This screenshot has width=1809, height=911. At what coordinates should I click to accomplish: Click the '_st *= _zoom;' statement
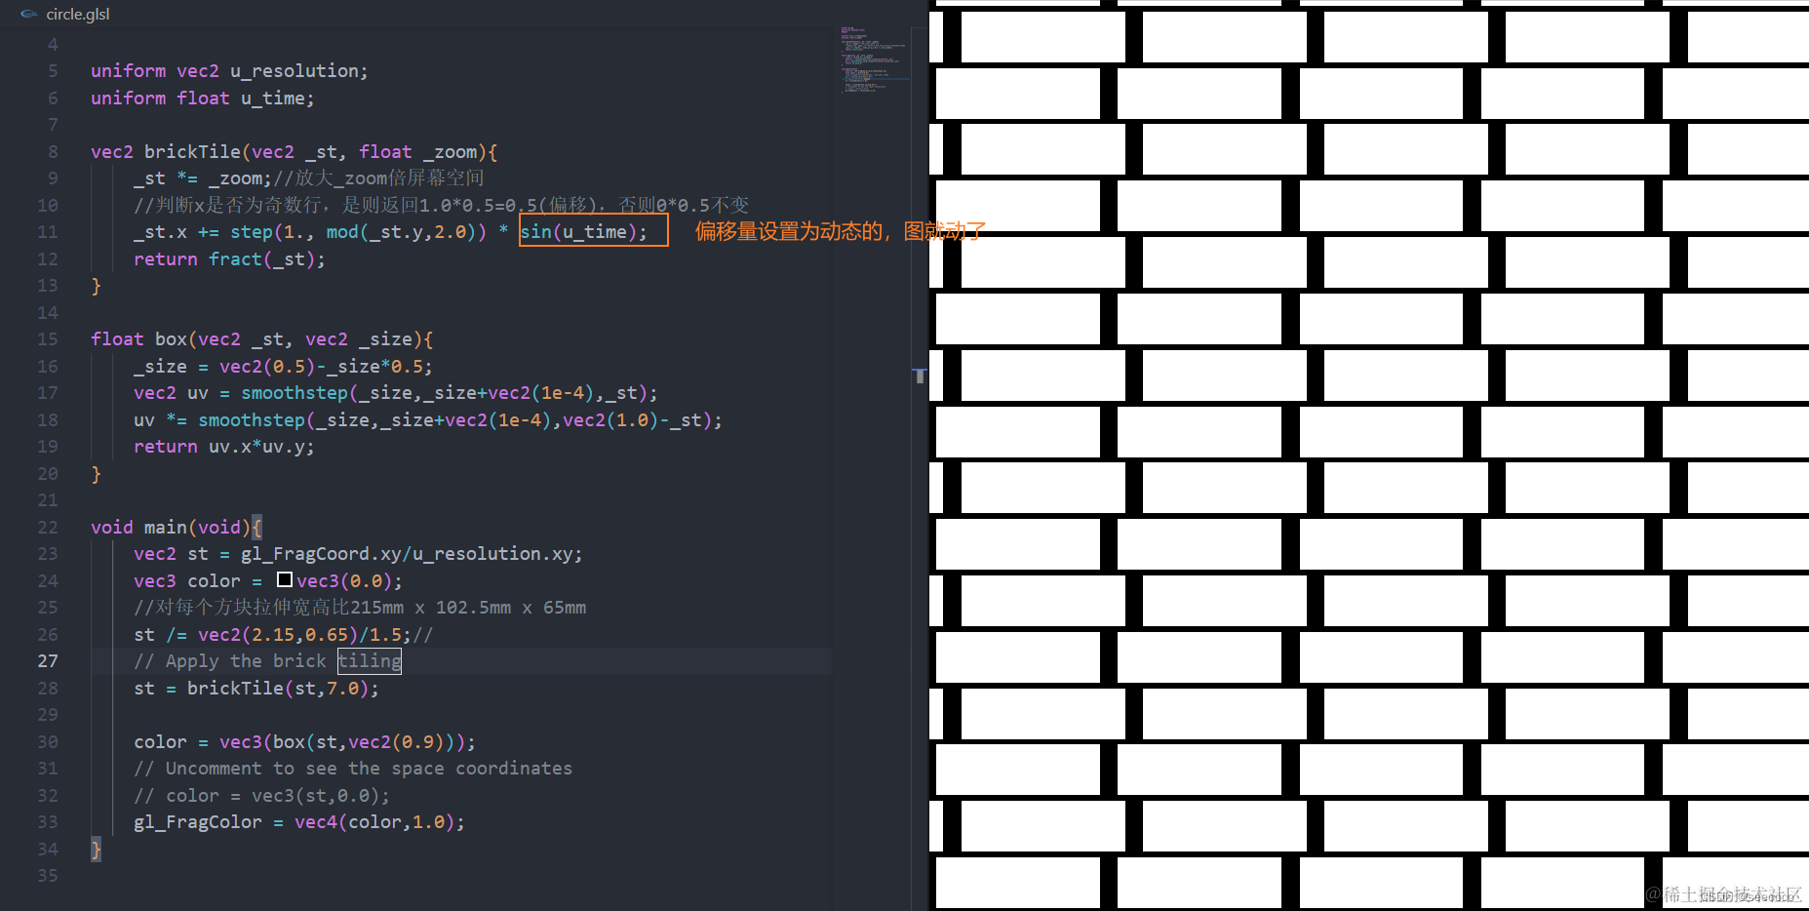tap(203, 178)
